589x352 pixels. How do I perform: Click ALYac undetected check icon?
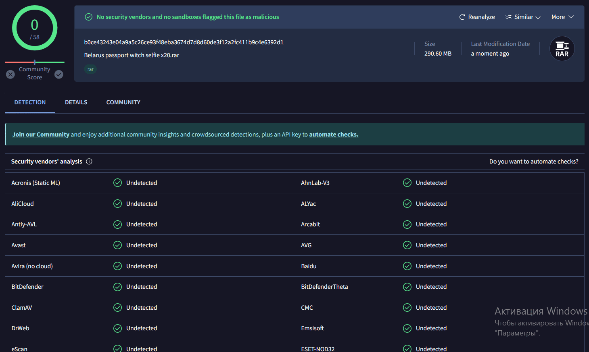click(407, 204)
